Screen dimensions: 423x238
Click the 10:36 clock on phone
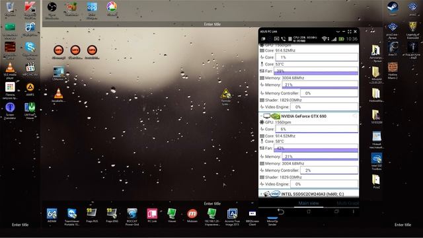(352, 39)
